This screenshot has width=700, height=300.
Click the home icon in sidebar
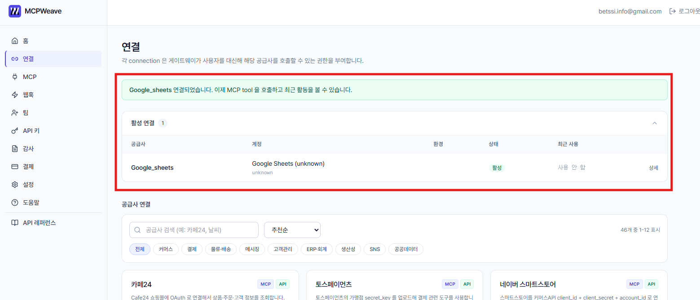tap(15, 41)
